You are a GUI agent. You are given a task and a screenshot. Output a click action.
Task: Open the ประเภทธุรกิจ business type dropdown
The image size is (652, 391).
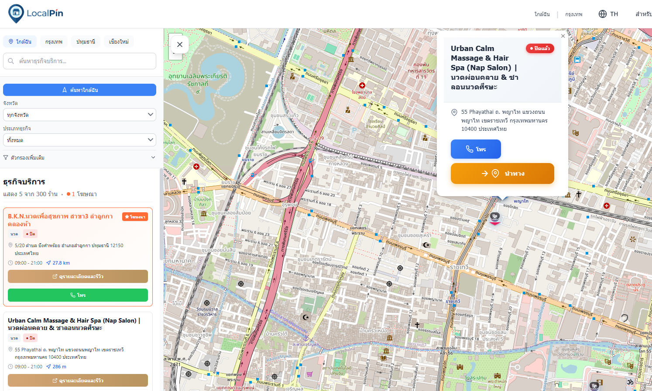pos(79,140)
